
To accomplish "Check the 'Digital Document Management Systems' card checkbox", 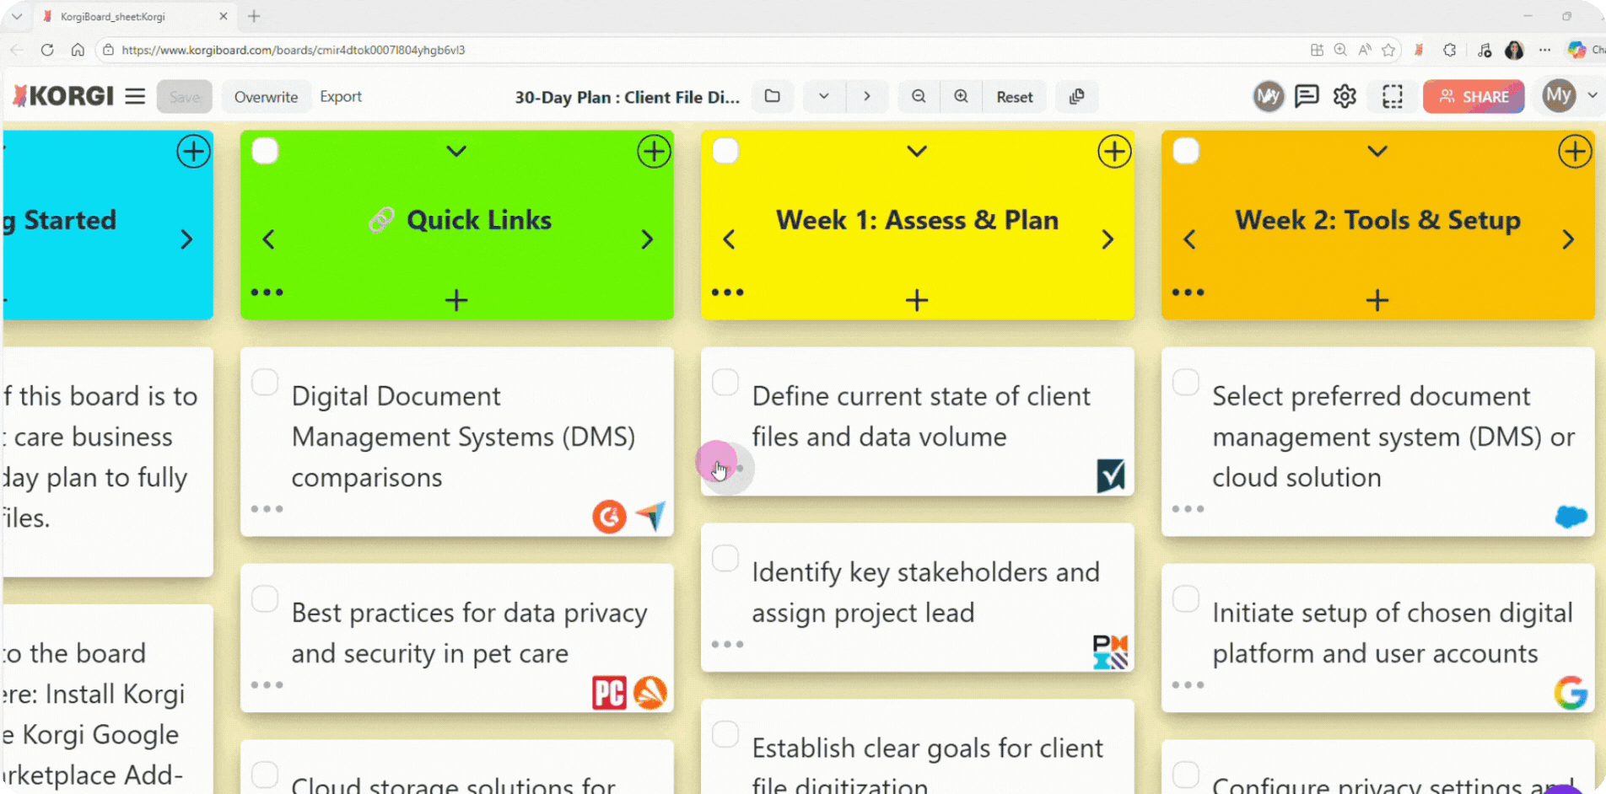I will coord(265,382).
